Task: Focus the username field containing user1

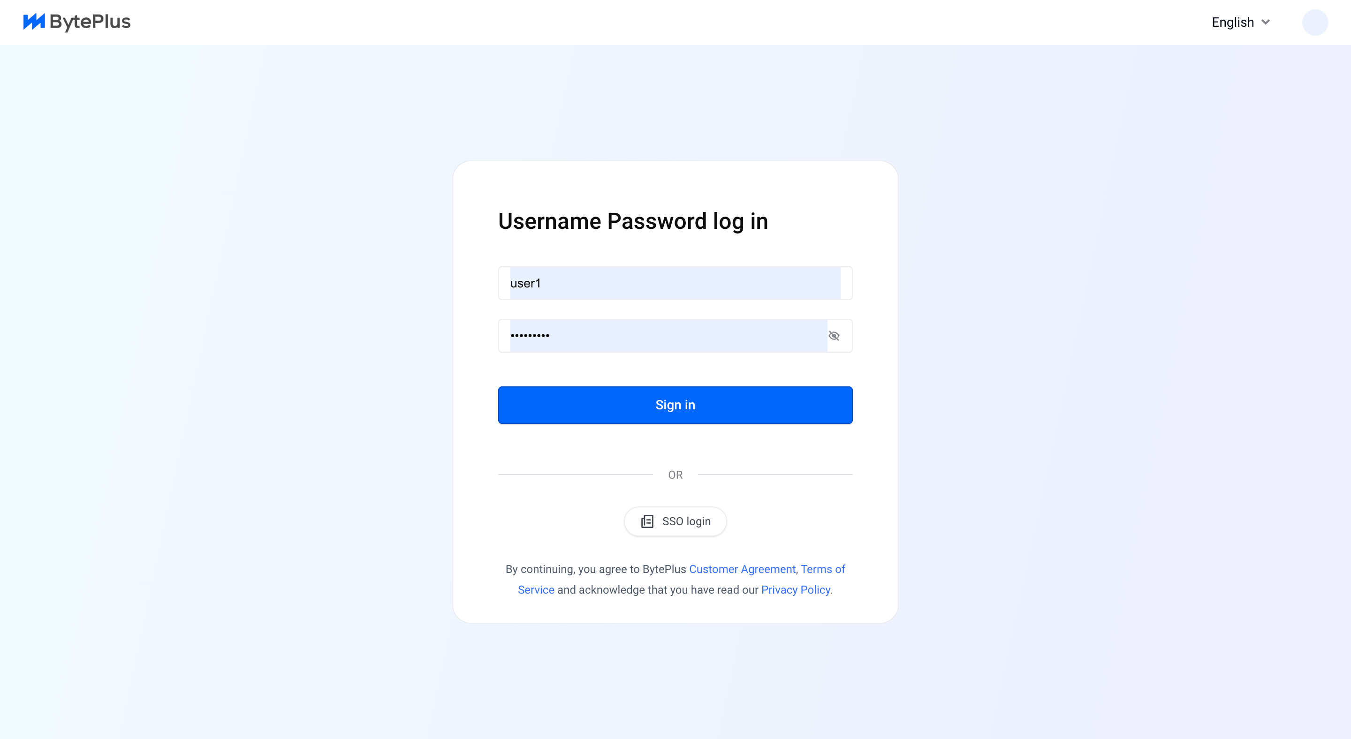Action: pos(675,283)
